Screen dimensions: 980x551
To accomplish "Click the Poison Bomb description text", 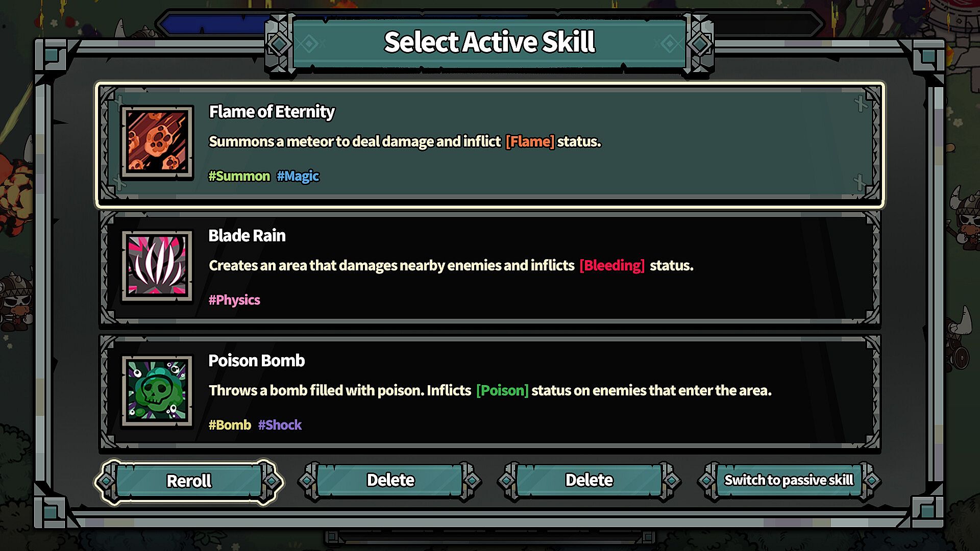I will 489,390.
